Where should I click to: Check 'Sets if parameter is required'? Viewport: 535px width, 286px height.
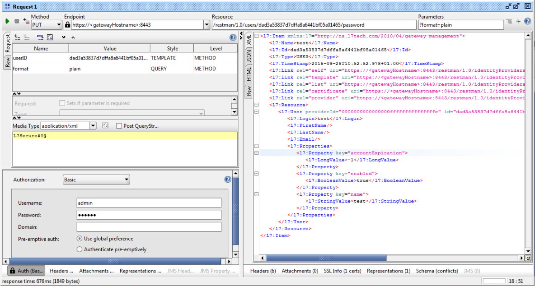click(x=62, y=102)
